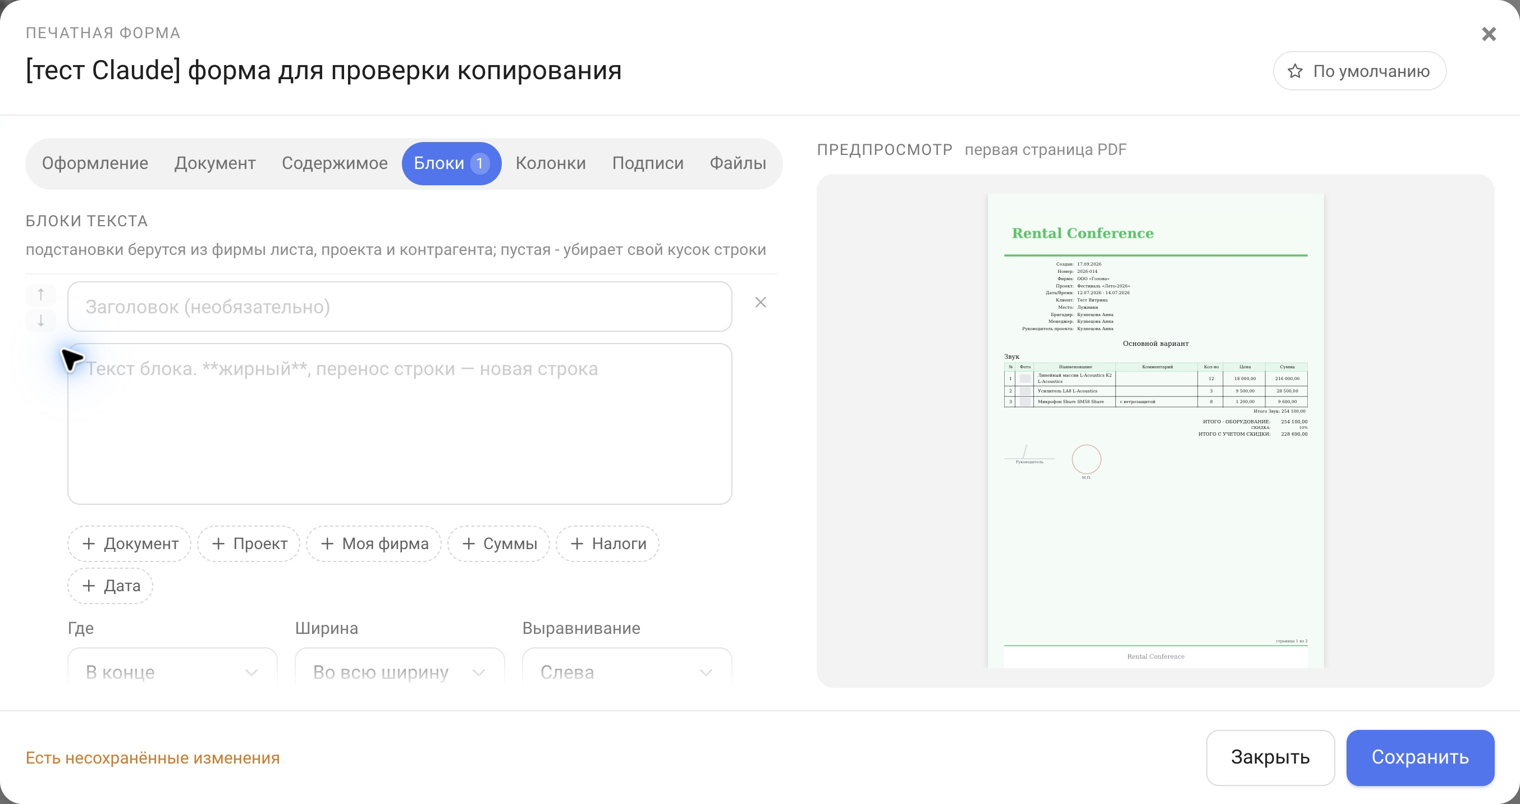Expand the Ширина dropdown 'Во всю ширину'
Viewport: 1520px width, 804px height.
click(x=400, y=668)
